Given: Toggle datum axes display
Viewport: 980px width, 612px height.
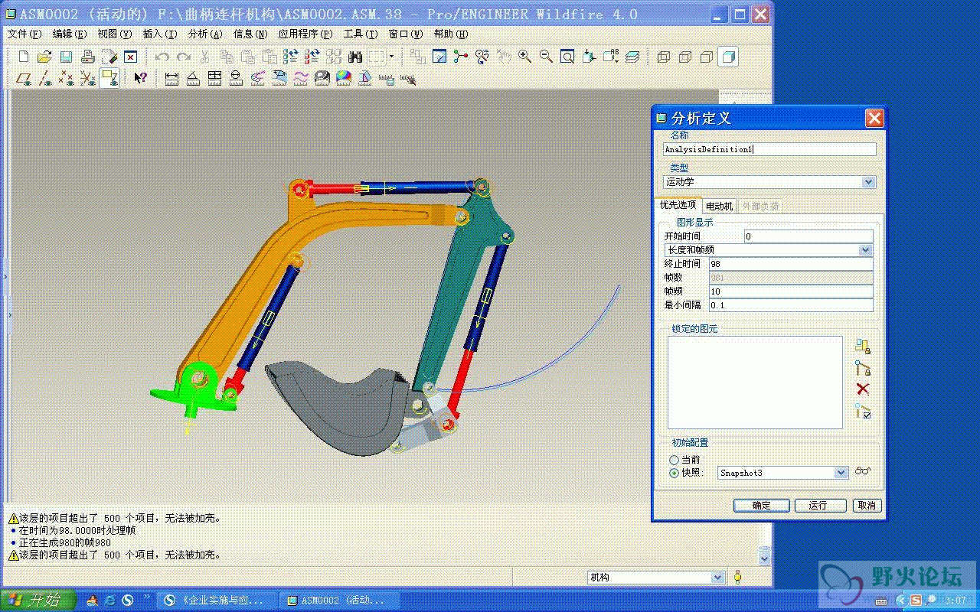Looking at the screenshot, I should click(x=45, y=78).
